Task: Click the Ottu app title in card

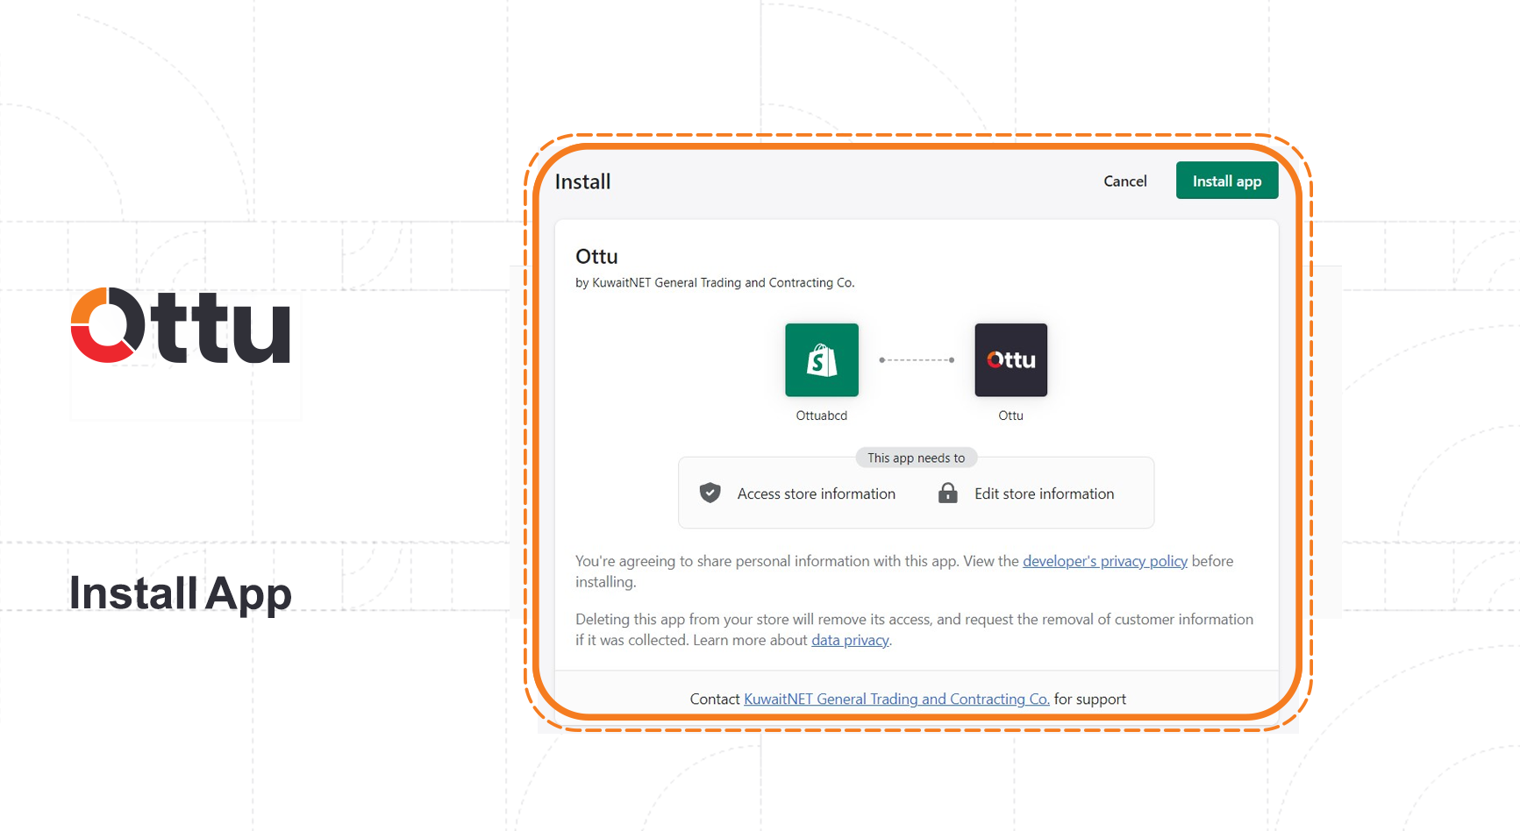Action: tap(596, 257)
